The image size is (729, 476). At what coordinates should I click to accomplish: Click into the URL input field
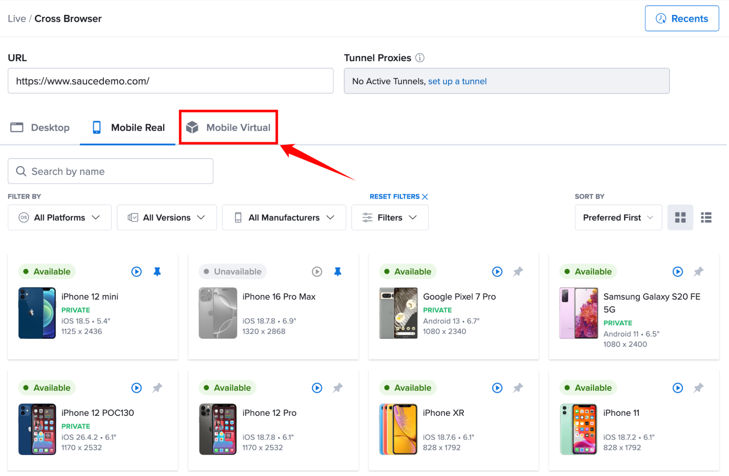(x=171, y=81)
